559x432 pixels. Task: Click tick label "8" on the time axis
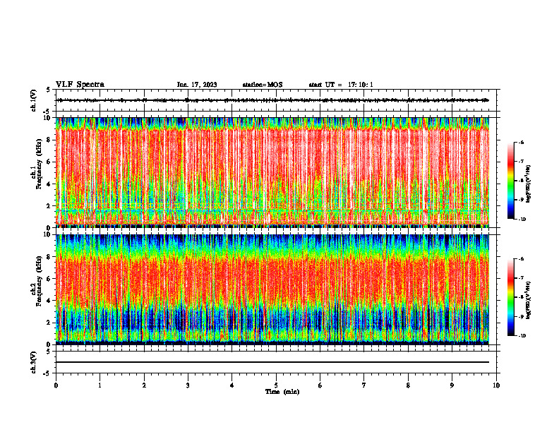(x=408, y=385)
